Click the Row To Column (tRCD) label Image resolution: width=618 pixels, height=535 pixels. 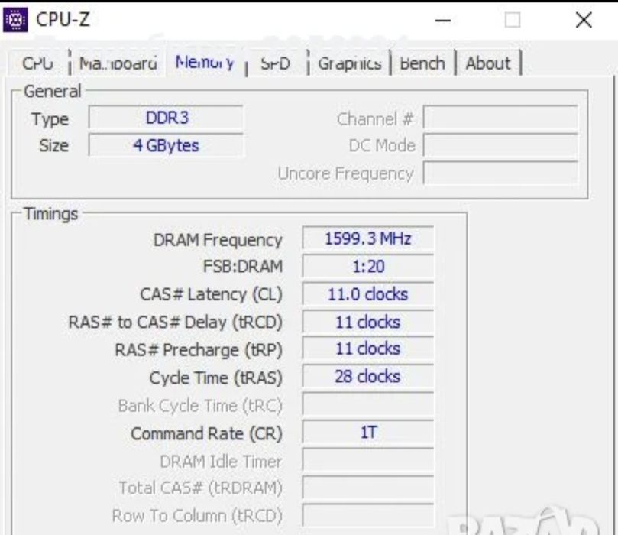[x=197, y=516]
